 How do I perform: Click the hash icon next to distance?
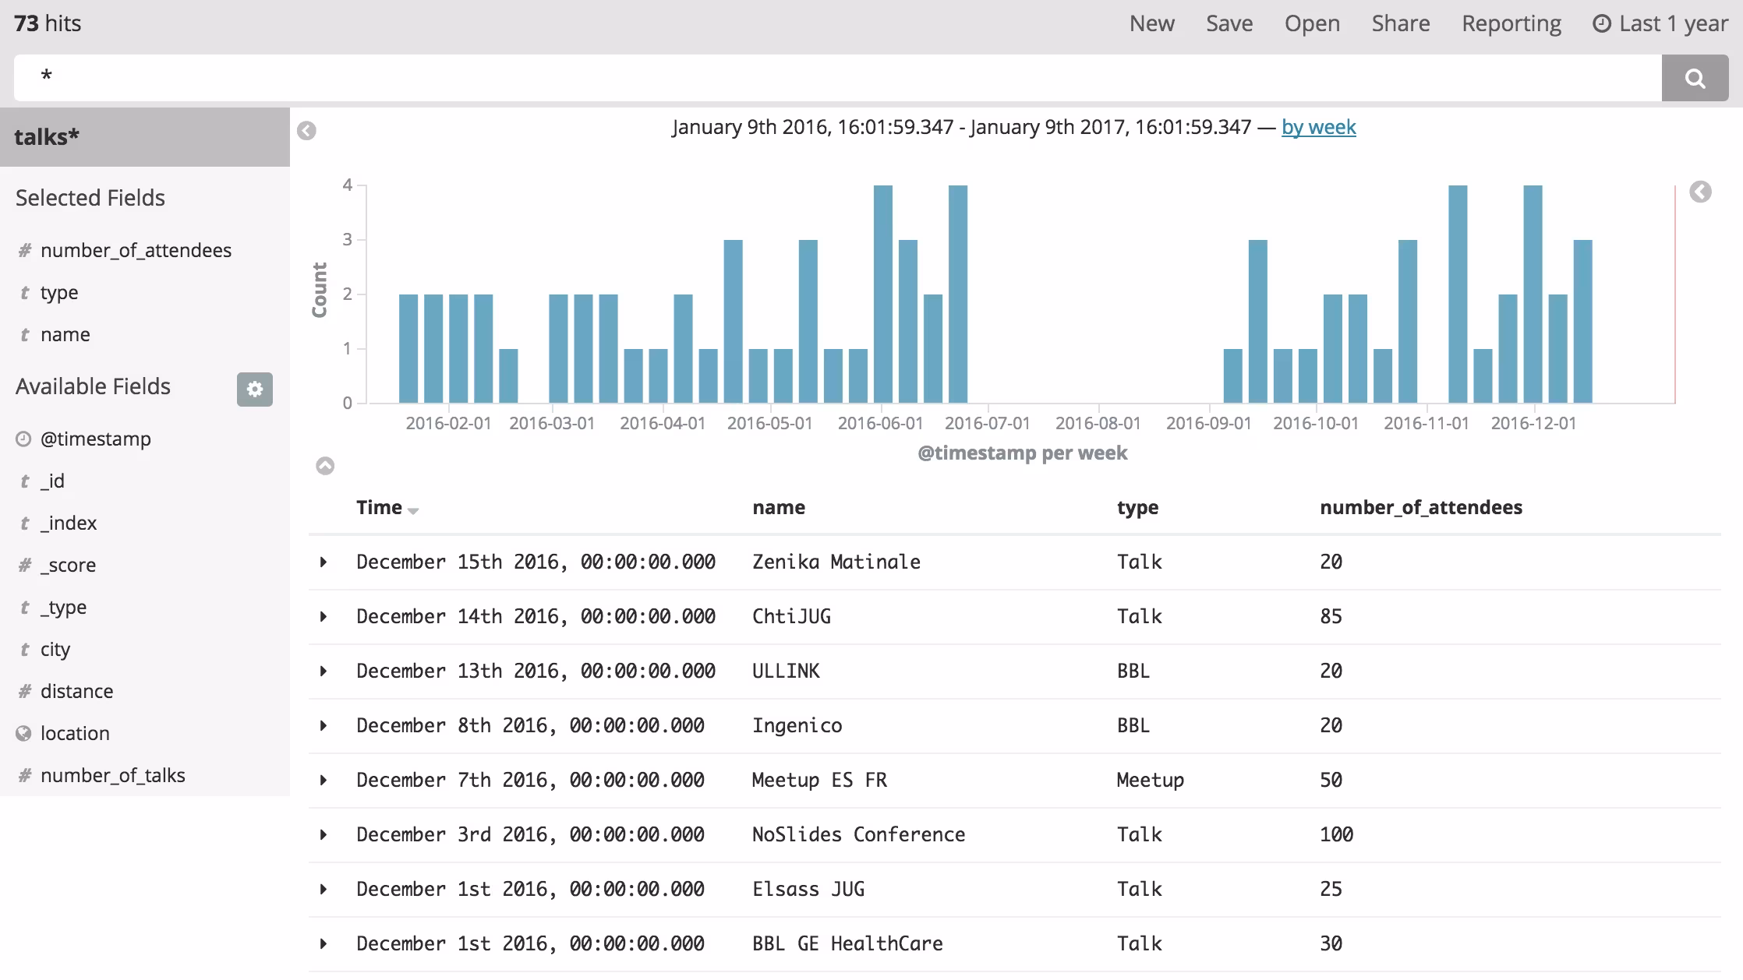[x=25, y=691]
